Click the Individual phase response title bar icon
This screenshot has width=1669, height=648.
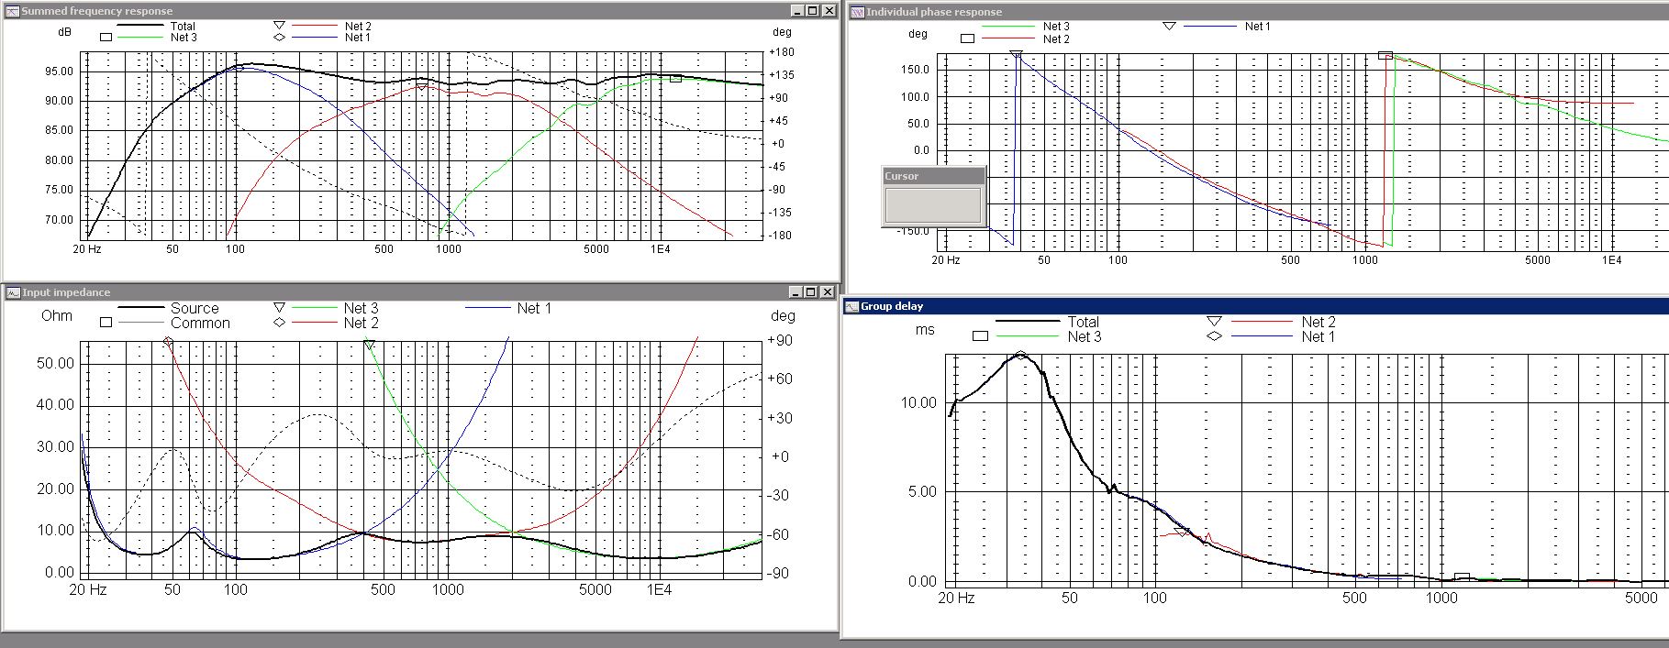(857, 12)
